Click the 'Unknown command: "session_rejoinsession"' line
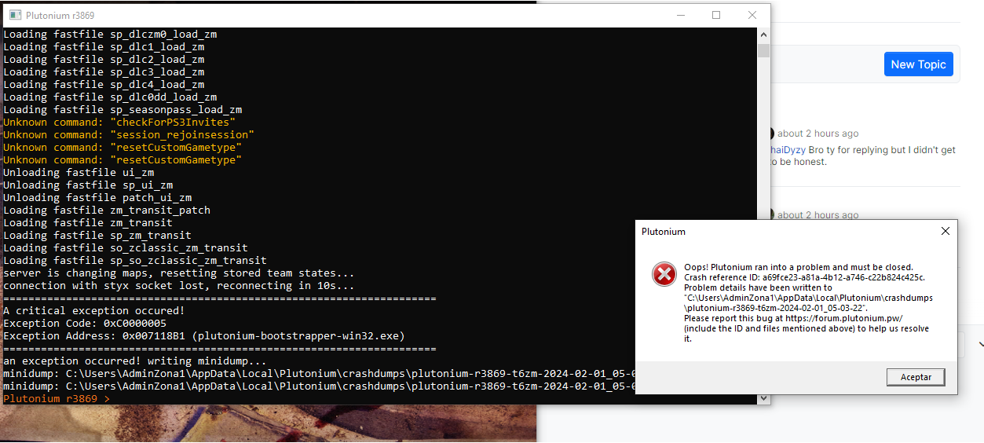This screenshot has width=984, height=443. pos(129,135)
